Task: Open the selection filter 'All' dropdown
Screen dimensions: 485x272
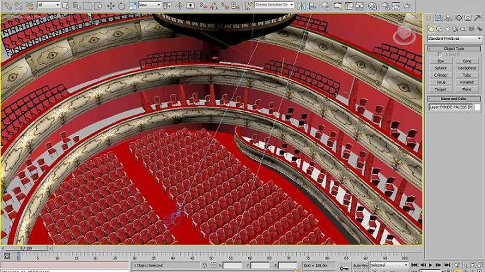Action: (x=48, y=5)
